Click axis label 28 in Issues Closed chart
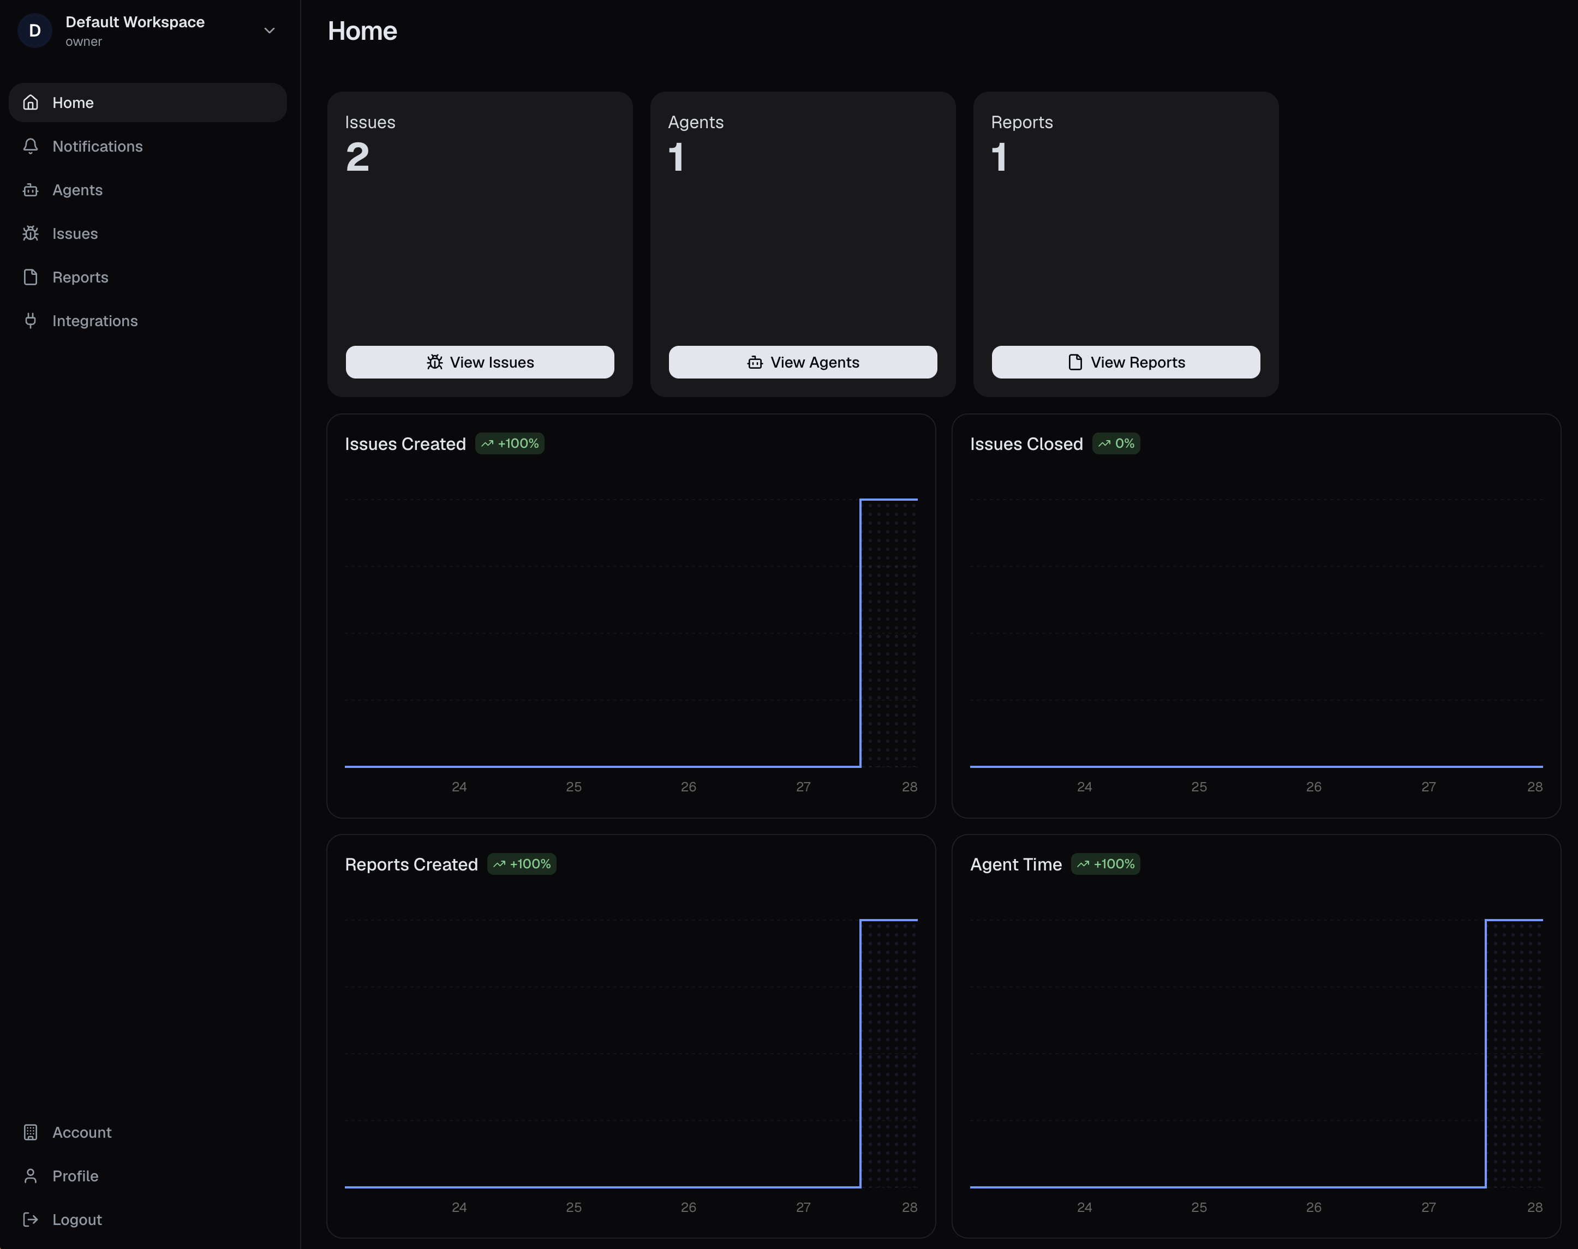1578x1249 pixels. (x=1535, y=787)
